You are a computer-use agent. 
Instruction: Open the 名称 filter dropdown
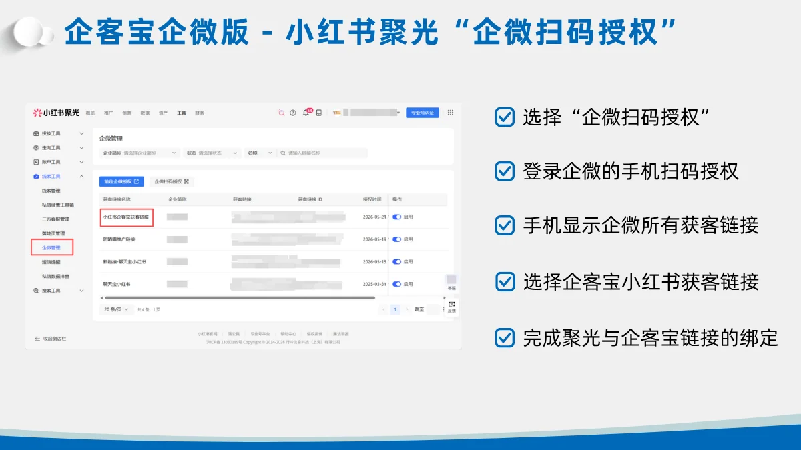[260, 153]
